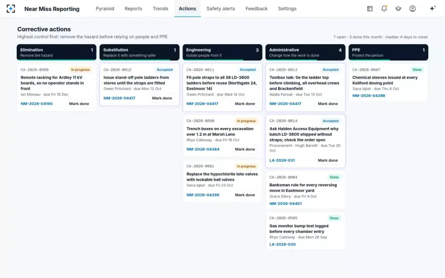Select the PPE column header
This screenshot has height=278, width=445.
[x=388, y=52]
